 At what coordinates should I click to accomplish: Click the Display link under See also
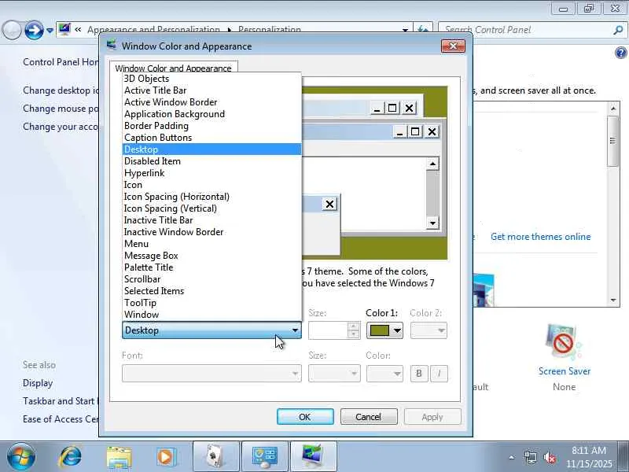click(x=38, y=383)
